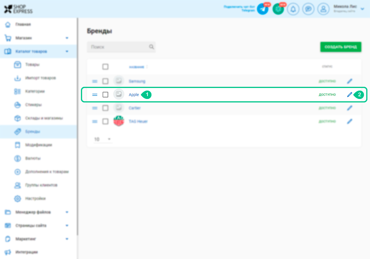
Task: Click the Магазин cart icon in sidebar
Action: pos(8,38)
